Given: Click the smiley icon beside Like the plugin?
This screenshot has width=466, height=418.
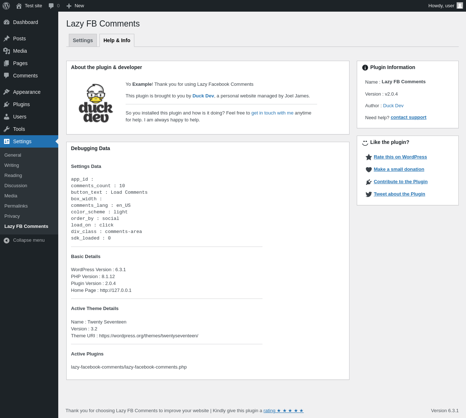Looking at the screenshot, I should (365, 142).
